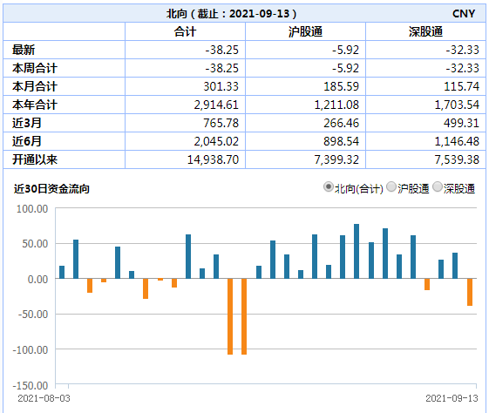Click the 合计 column header
This screenshot has height=413, width=489.
tap(185, 31)
